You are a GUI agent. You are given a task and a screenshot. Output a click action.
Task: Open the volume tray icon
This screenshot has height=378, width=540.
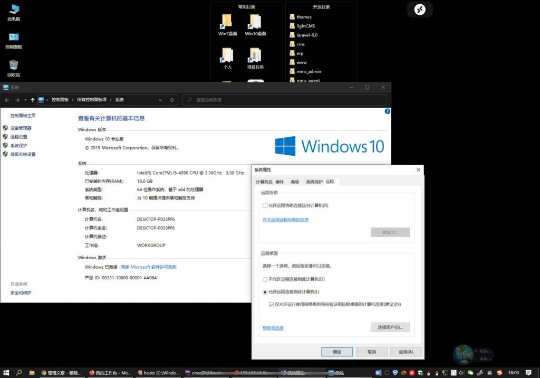(x=461, y=373)
